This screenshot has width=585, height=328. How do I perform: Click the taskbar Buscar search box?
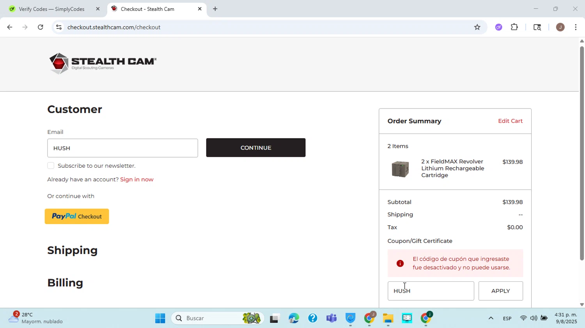[x=218, y=318]
